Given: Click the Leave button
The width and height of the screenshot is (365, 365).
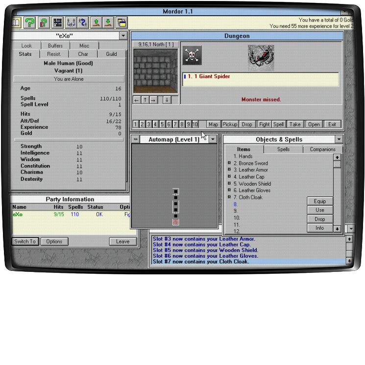Looking at the screenshot, I should (x=123, y=242).
